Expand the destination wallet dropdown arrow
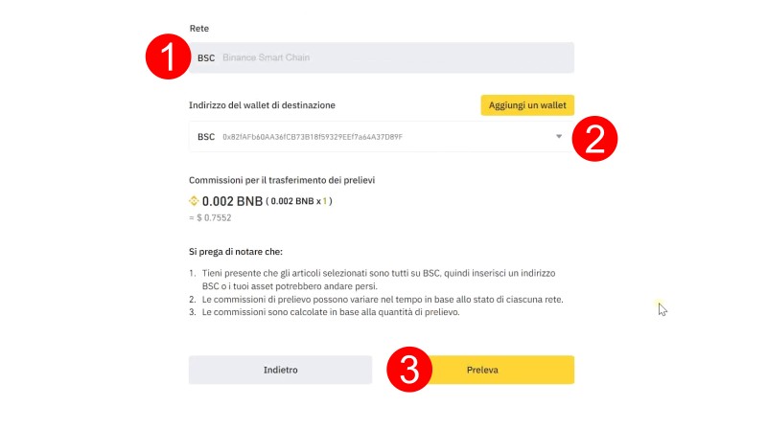Screen dimensions: 767x429 559,137
